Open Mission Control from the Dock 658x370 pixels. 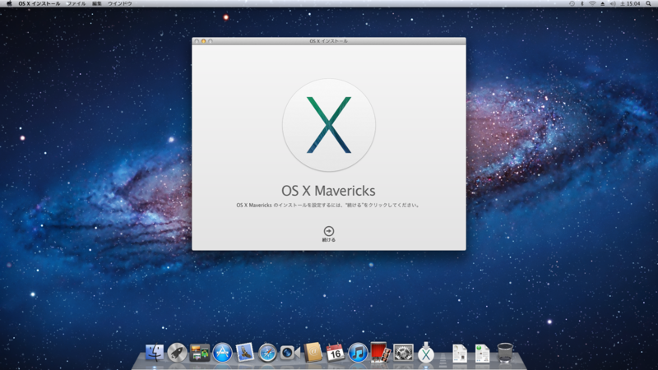(x=200, y=353)
